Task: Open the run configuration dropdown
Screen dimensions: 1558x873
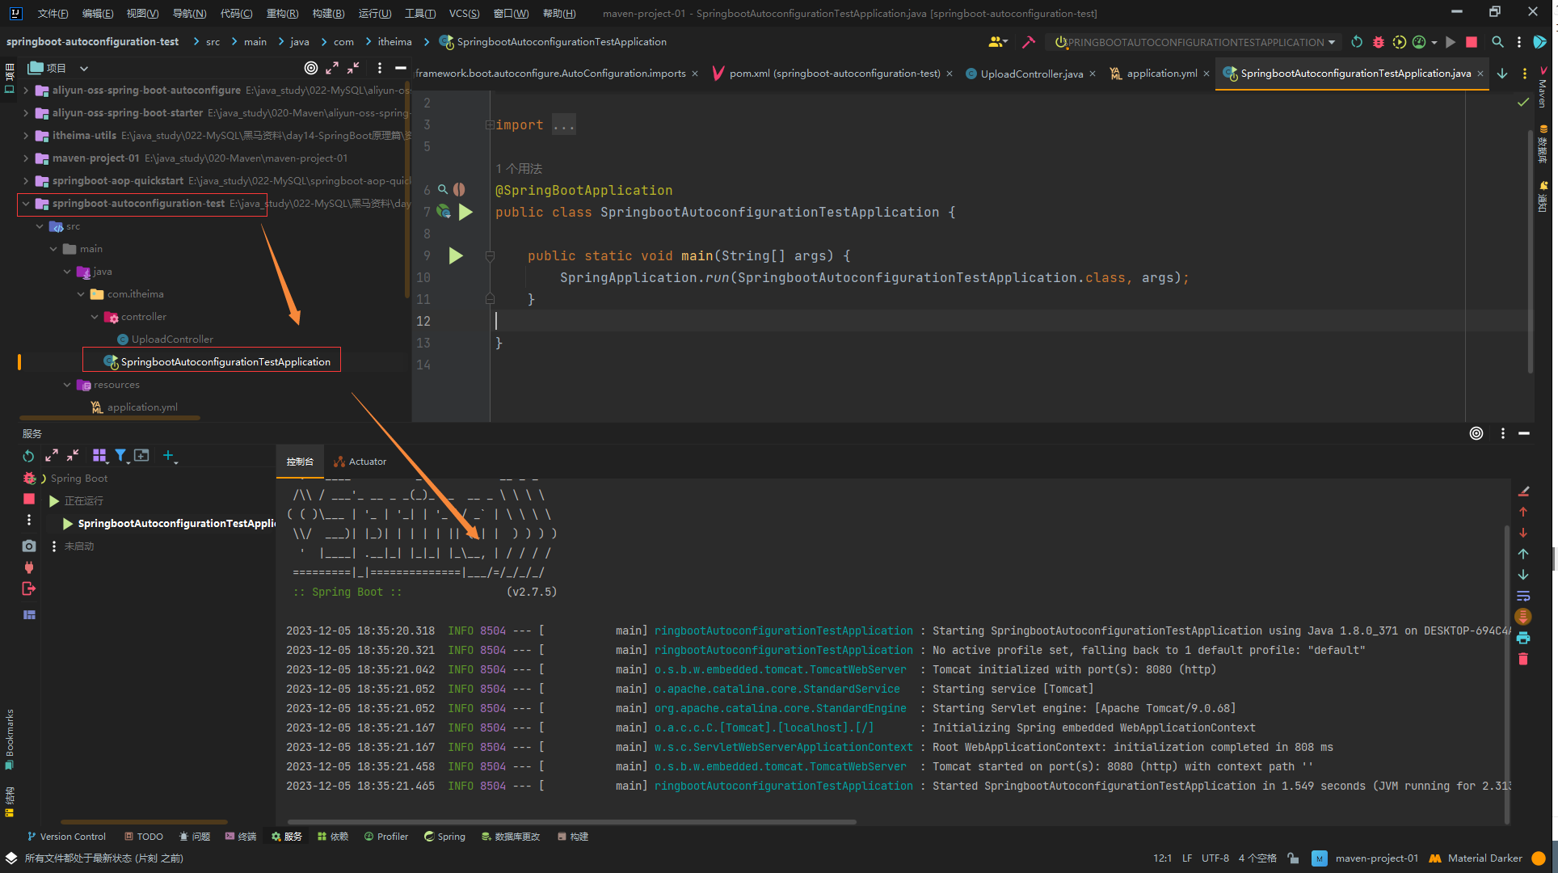Action: click(1194, 42)
